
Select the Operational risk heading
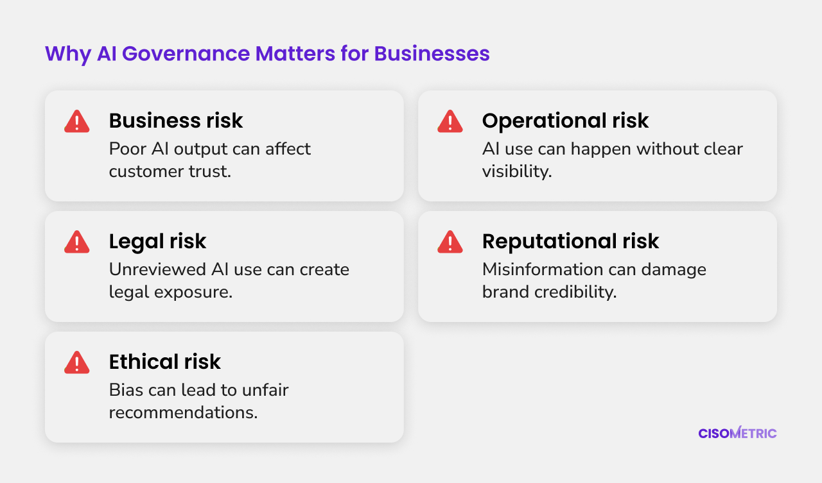click(565, 121)
